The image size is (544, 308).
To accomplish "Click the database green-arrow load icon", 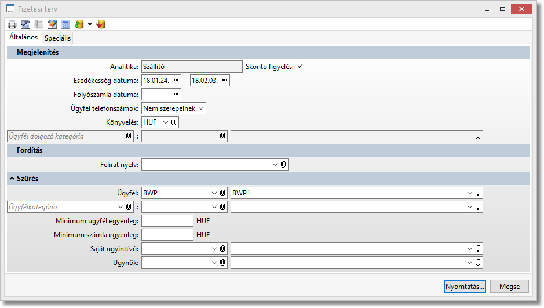I will pos(79,24).
